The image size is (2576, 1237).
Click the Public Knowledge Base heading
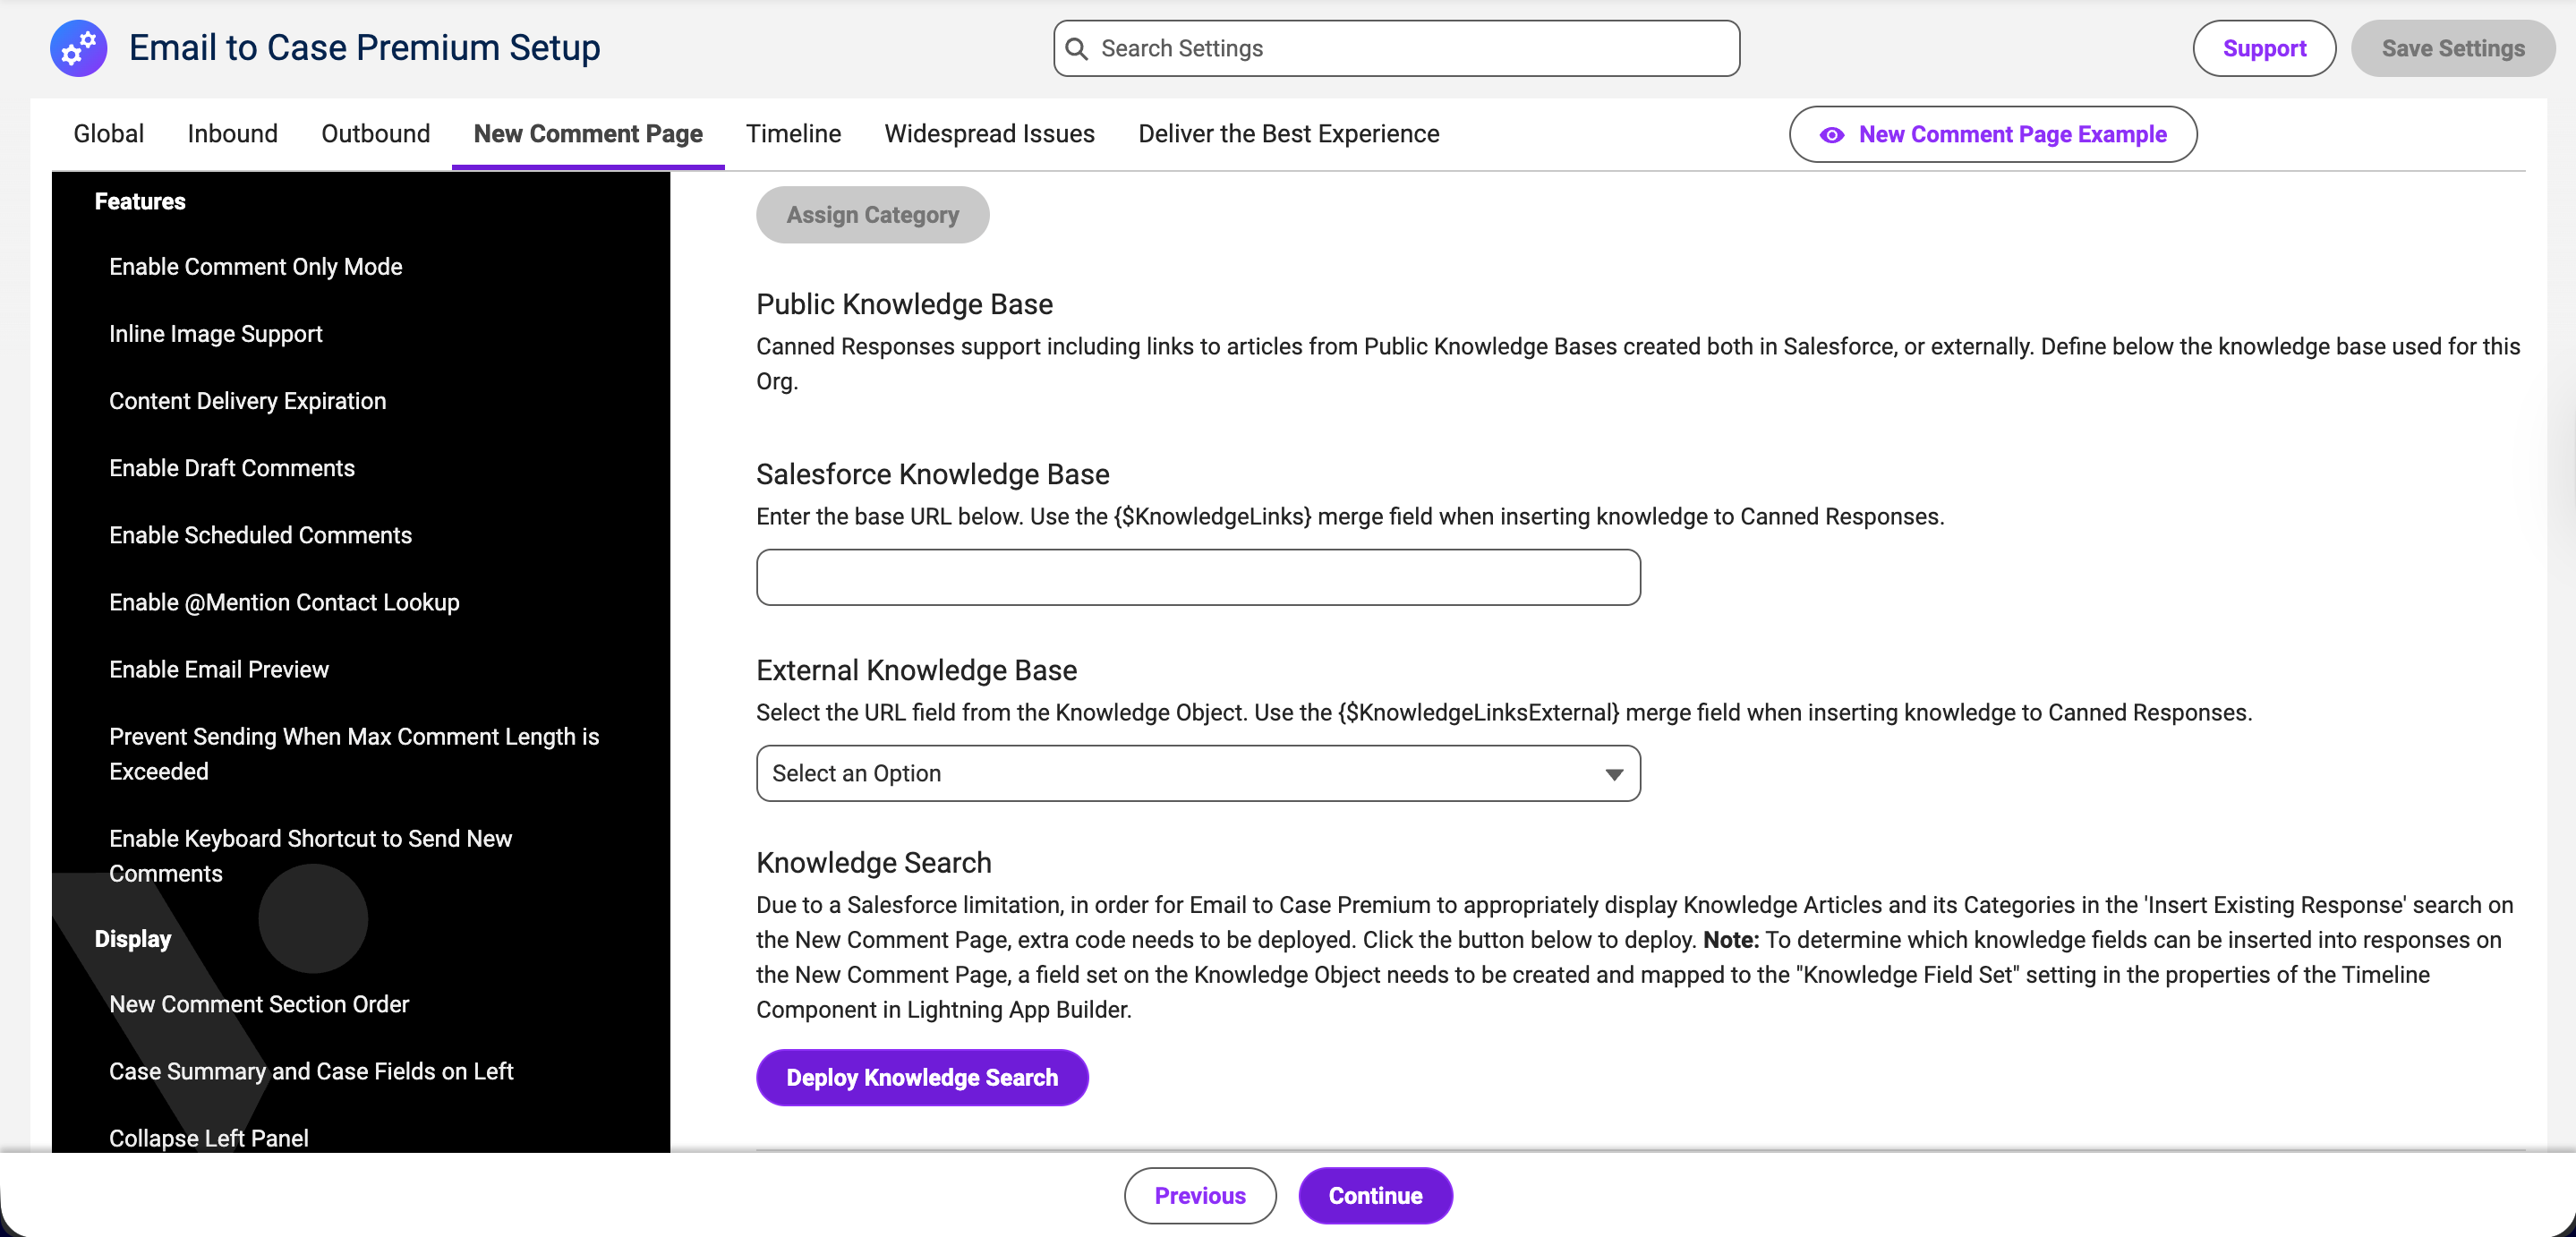[x=904, y=304]
